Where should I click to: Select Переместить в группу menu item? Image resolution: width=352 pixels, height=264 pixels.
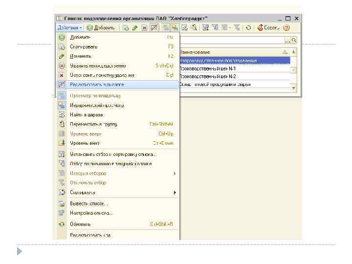[x=118, y=124]
